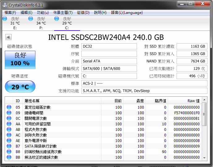213x167 pixels.
Task: Click the standard field ACS-2 | ----
Action: 144,83
